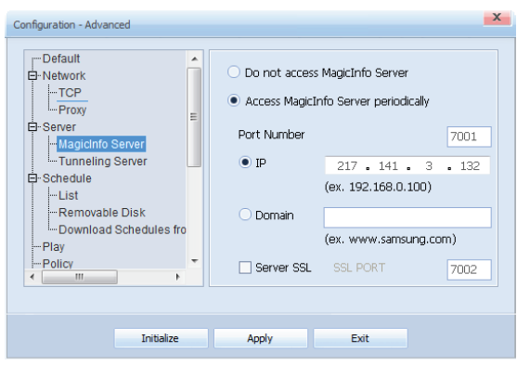The image size is (517, 366).
Task: Click the vertical scrollbar thumb in tree
Action: pyautogui.click(x=194, y=117)
